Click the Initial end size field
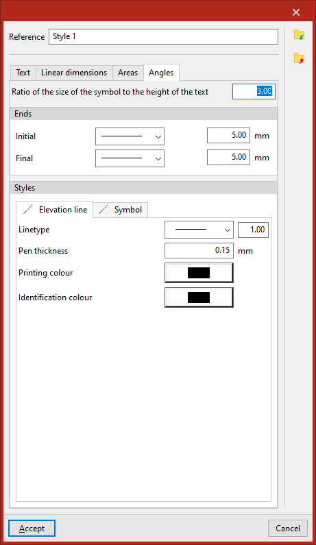 (228, 135)
